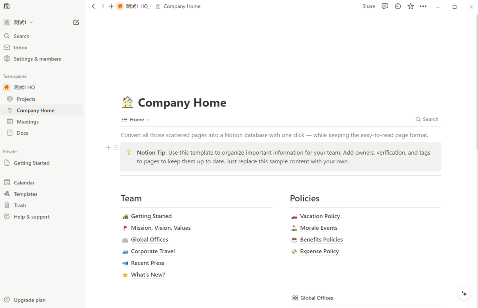Click the plus icon beside the tip block

(x=108, y=148)
